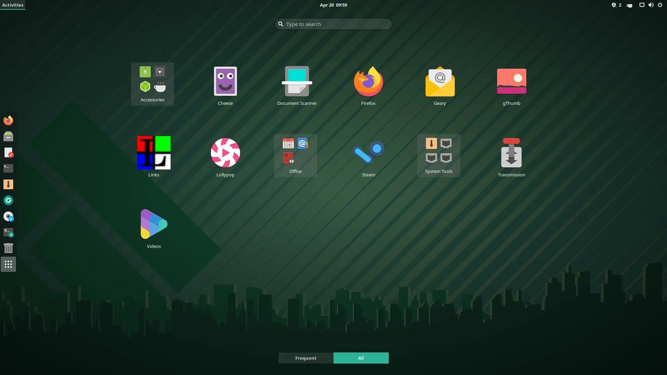Select the All apps tab
This screenshot has height=375, width=667.
click(x=361, y=358)
